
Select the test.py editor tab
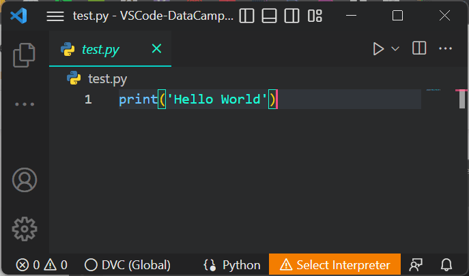[100, 49]
